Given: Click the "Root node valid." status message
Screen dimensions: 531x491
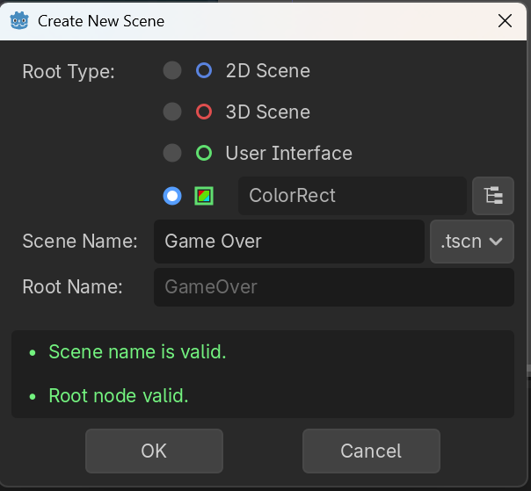Looking at the screenshot, I should (119, 396).
